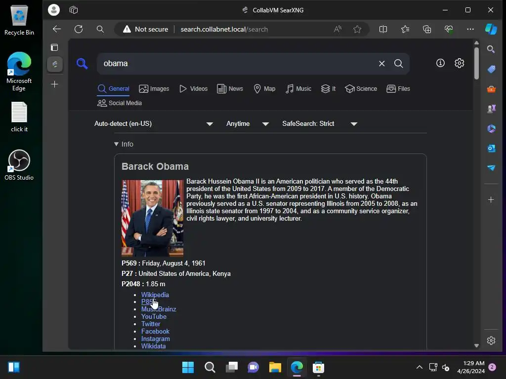Open the Instagram link

pyautogui.click(x=155, y=339)
